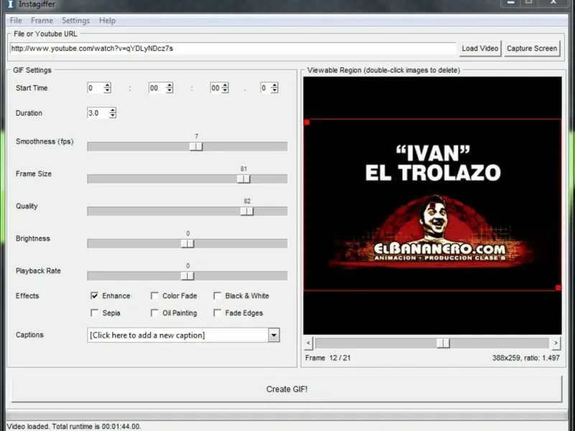Image resolution: width=575 pixels, height=431 pixels.
Task: Click the top-left red crop handle
Action: 307,122
